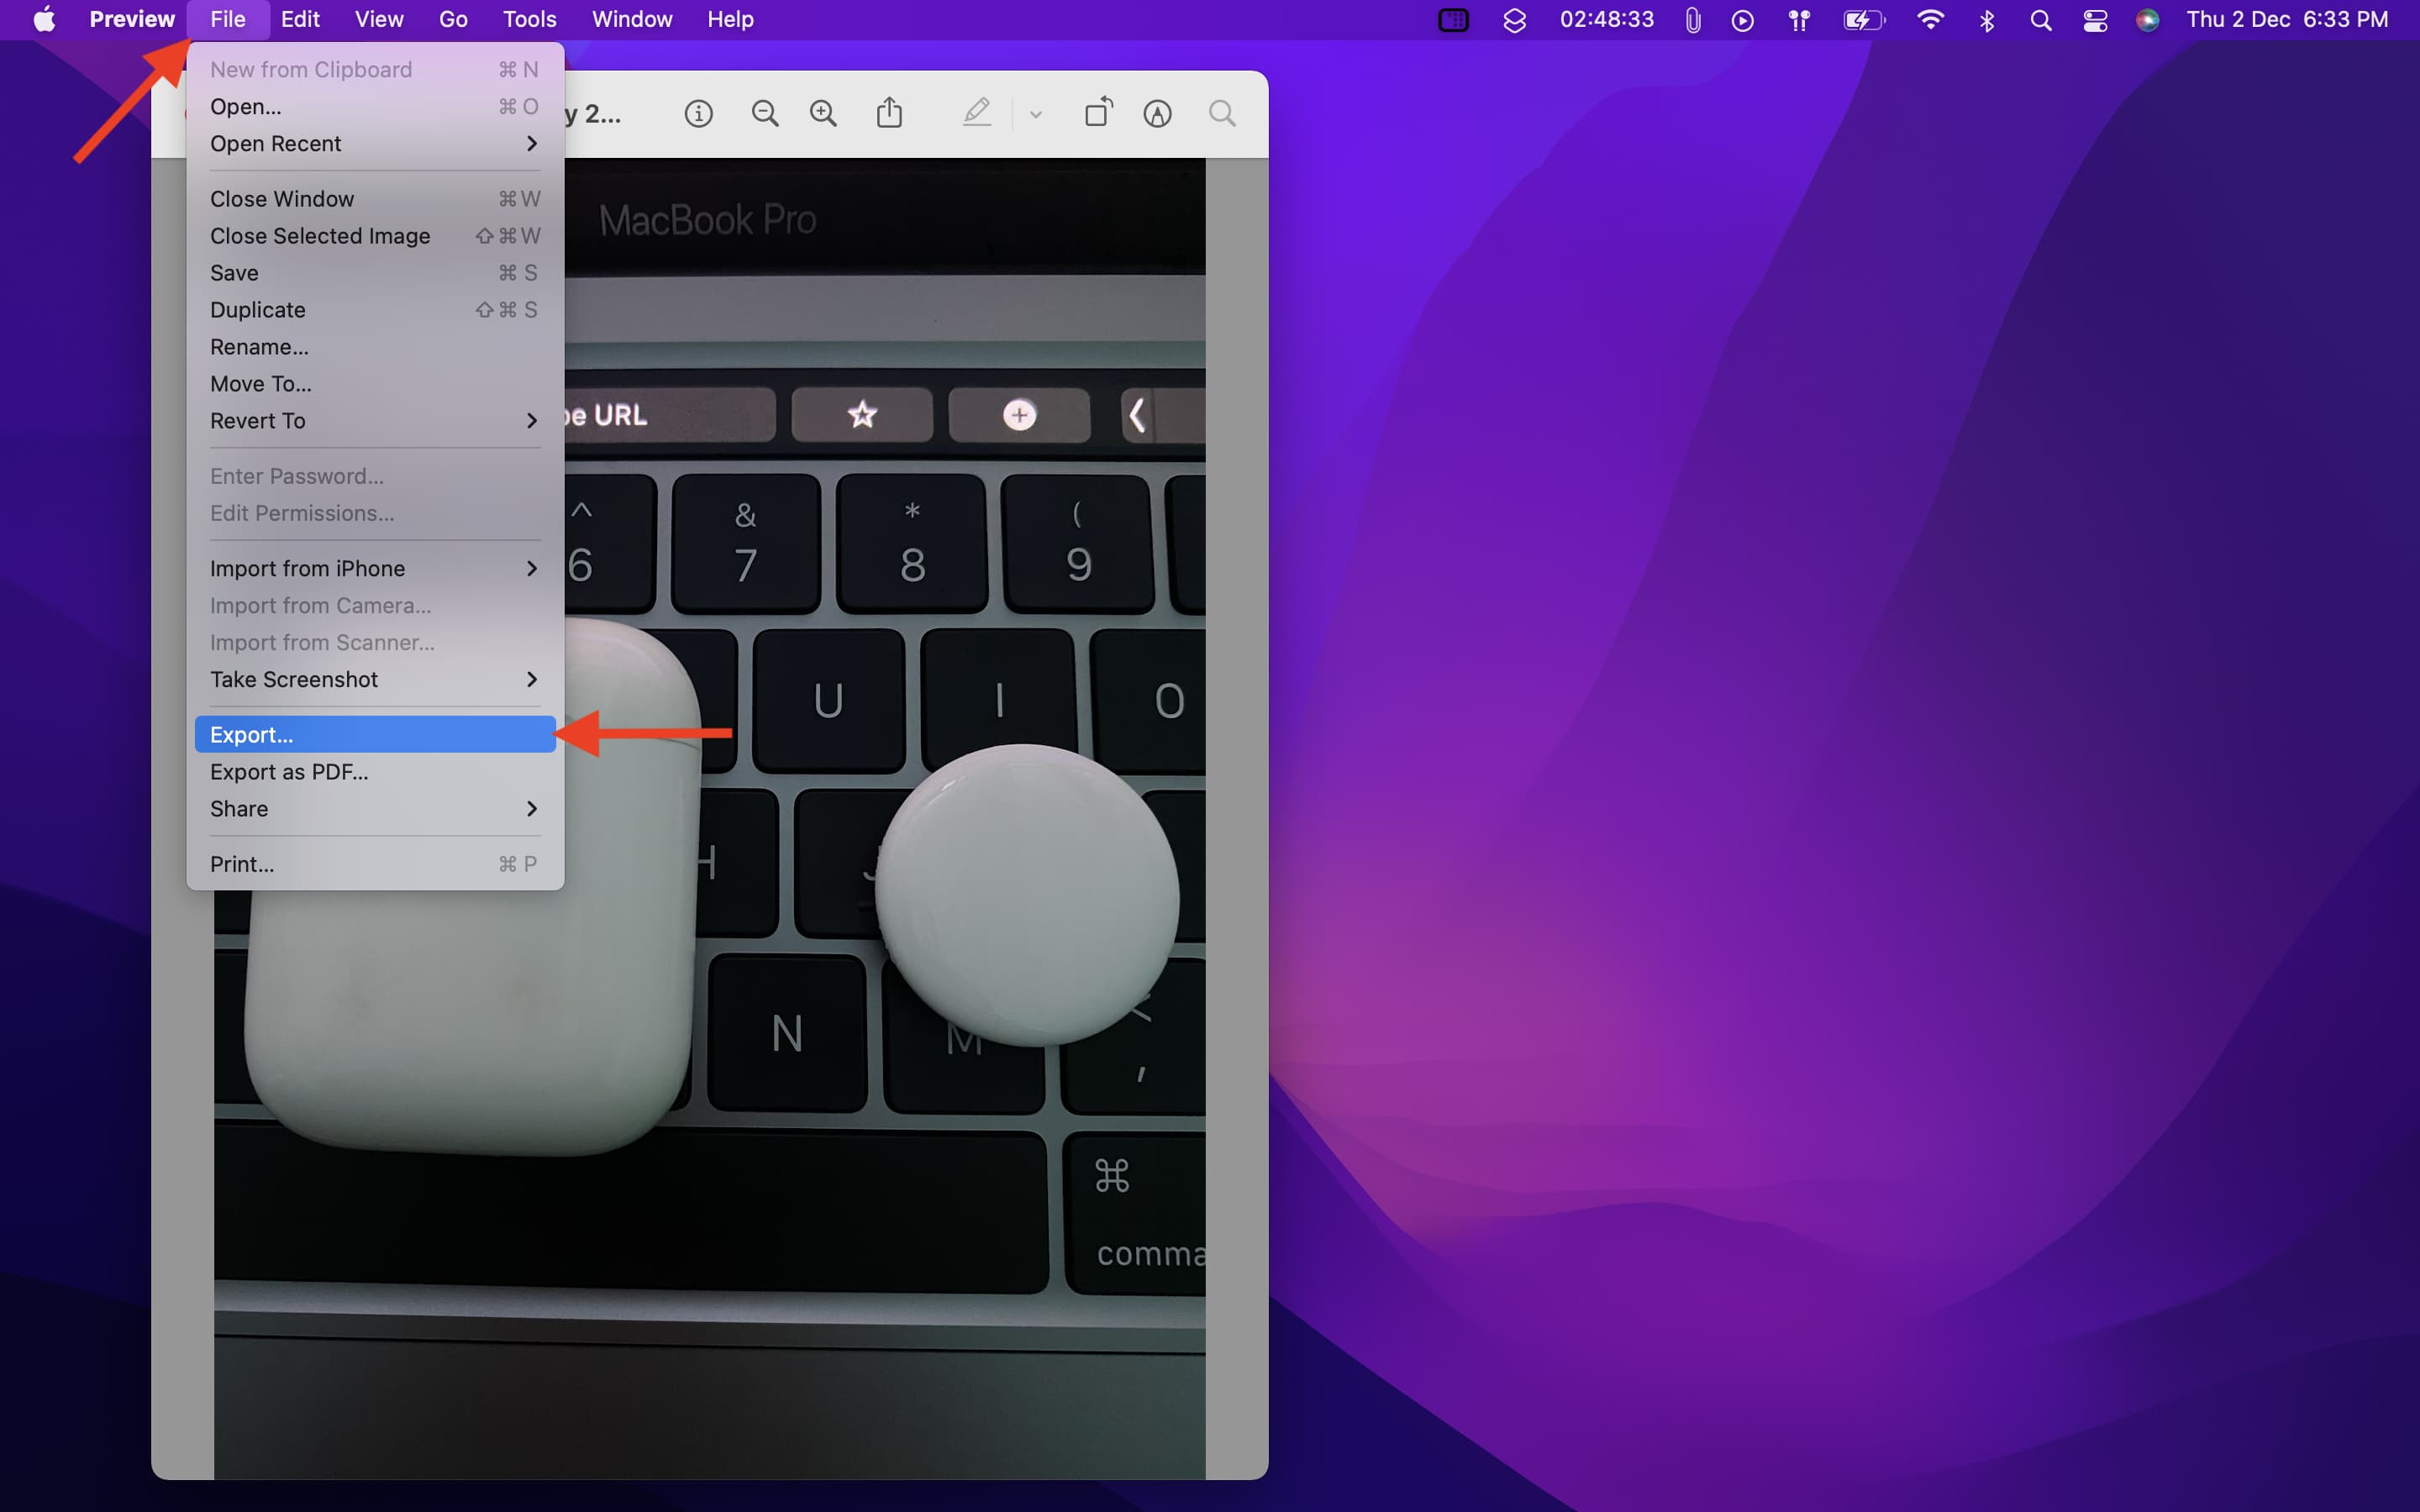Viewport: 2420px width, 1512px height.
Task: Zoom in using the magnifier plus icon
Action: [x=823, y=112]
